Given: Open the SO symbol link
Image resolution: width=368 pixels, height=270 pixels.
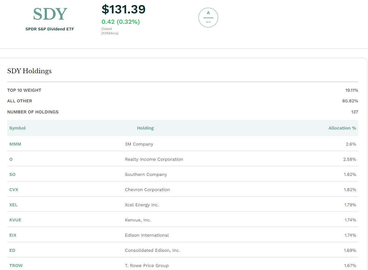Looking at the screenshot, I should (12, 174).
